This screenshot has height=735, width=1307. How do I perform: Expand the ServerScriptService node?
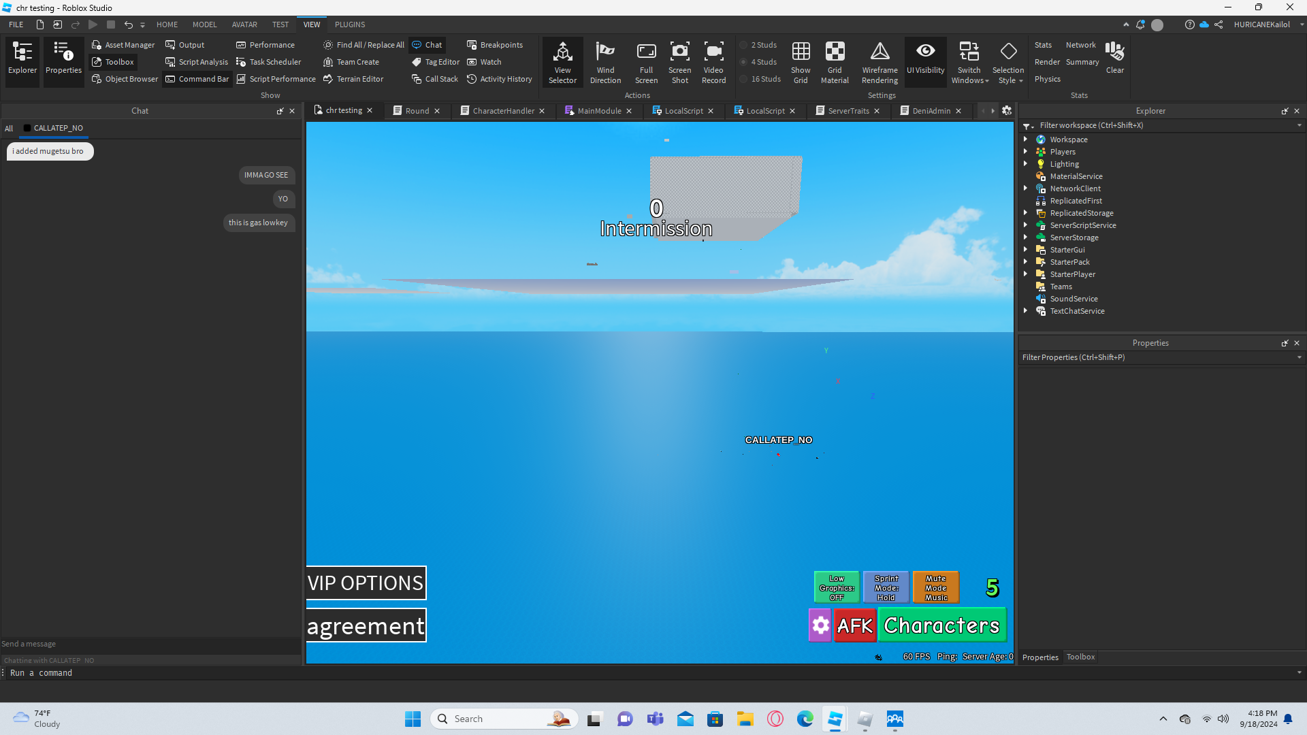click(x=1026, y=225)
